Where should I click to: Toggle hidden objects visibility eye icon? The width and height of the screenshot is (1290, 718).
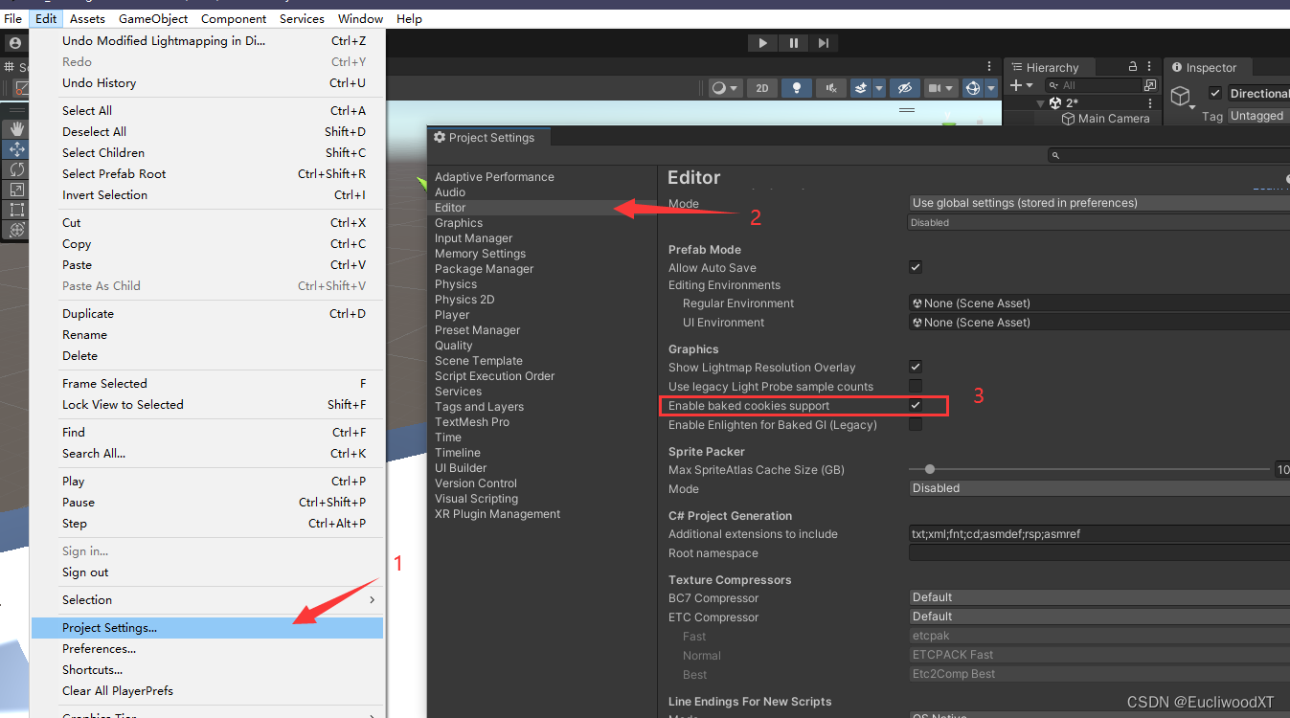(904, 88)
